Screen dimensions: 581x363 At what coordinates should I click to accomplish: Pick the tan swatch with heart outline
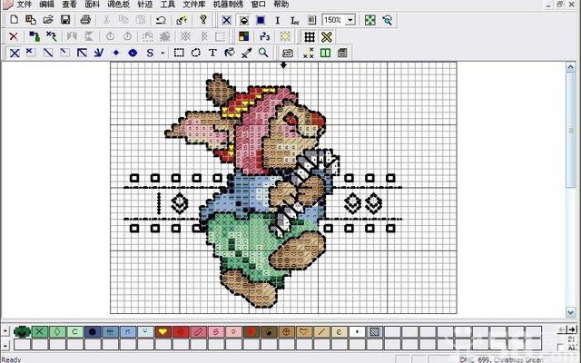(x=304, y=331)
